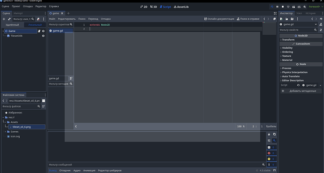The height and width of the screenshot is (173, 324).
Task: Open the Сцена menu
Action: [x=5, y=7]
